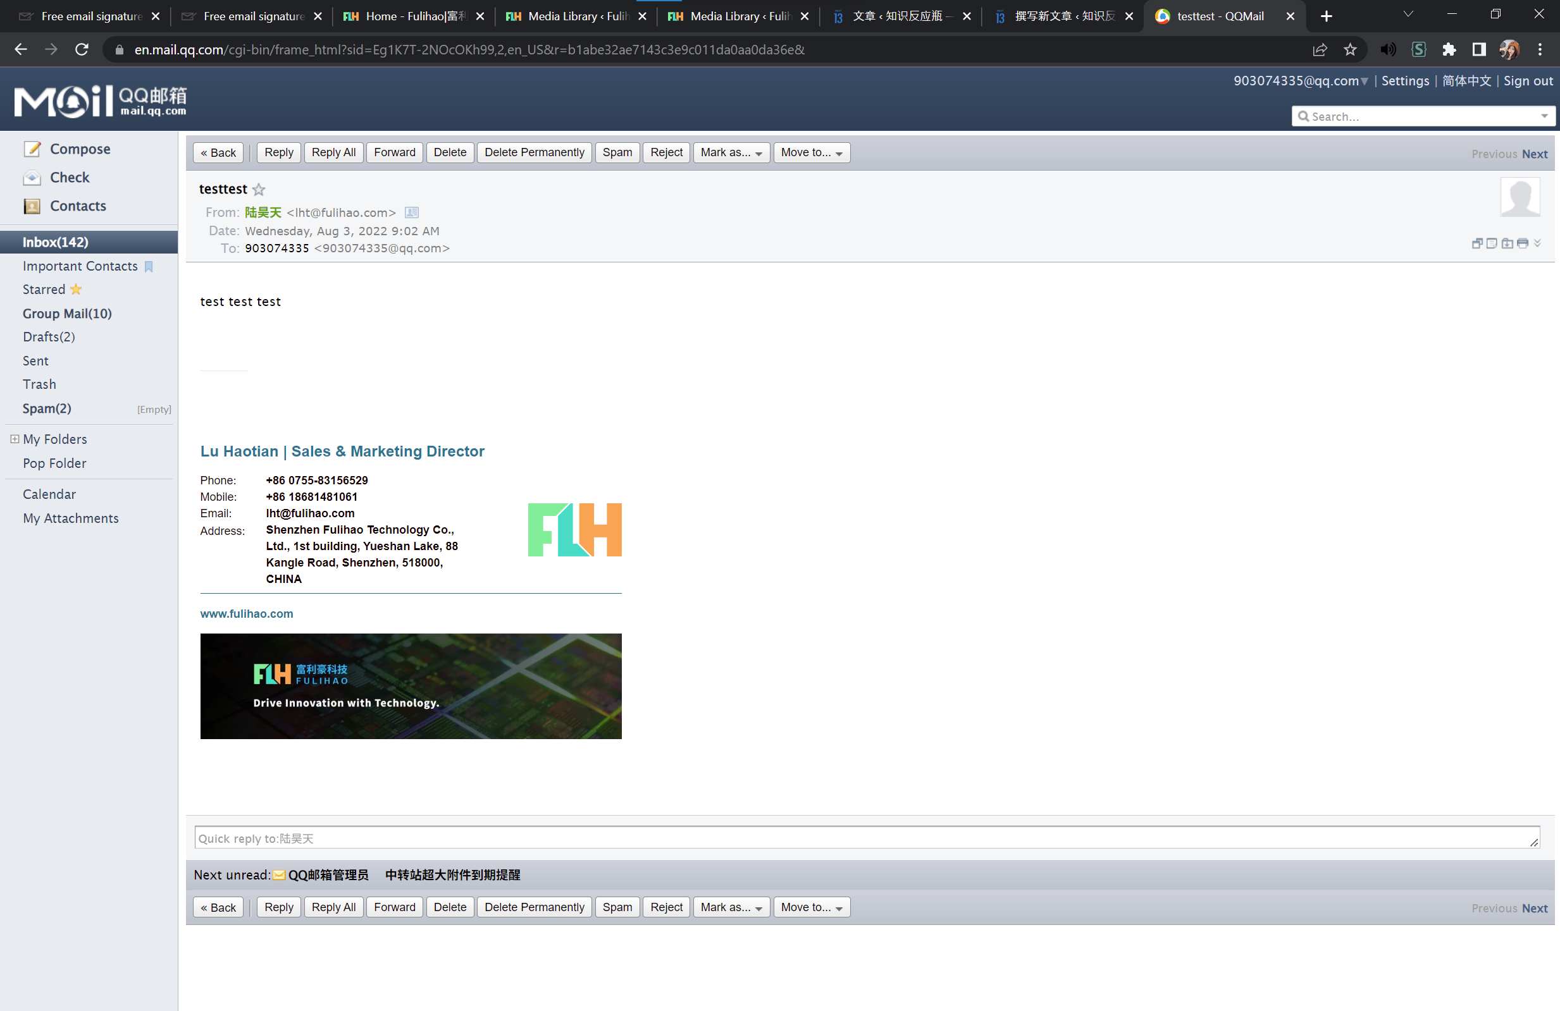Click top Delete Permanently button
The image size is (1560, 1011).
pos(534,152)
